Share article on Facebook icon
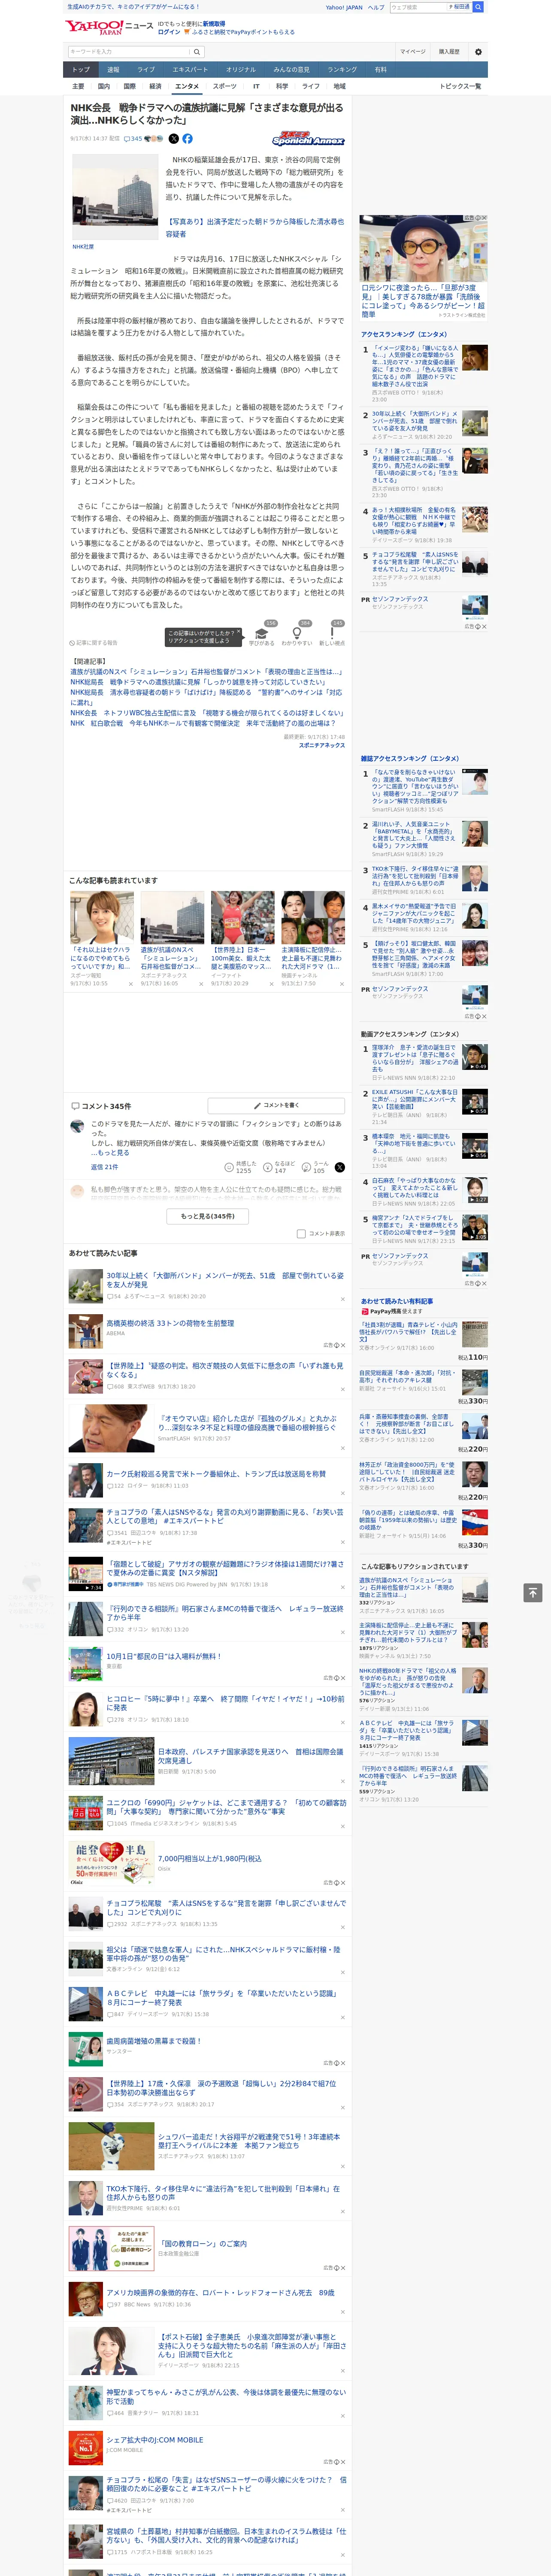This screenshot has height=2576, width=551. (187, 139)
